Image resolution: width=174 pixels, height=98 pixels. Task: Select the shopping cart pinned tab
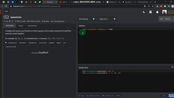tap(22, 2)
